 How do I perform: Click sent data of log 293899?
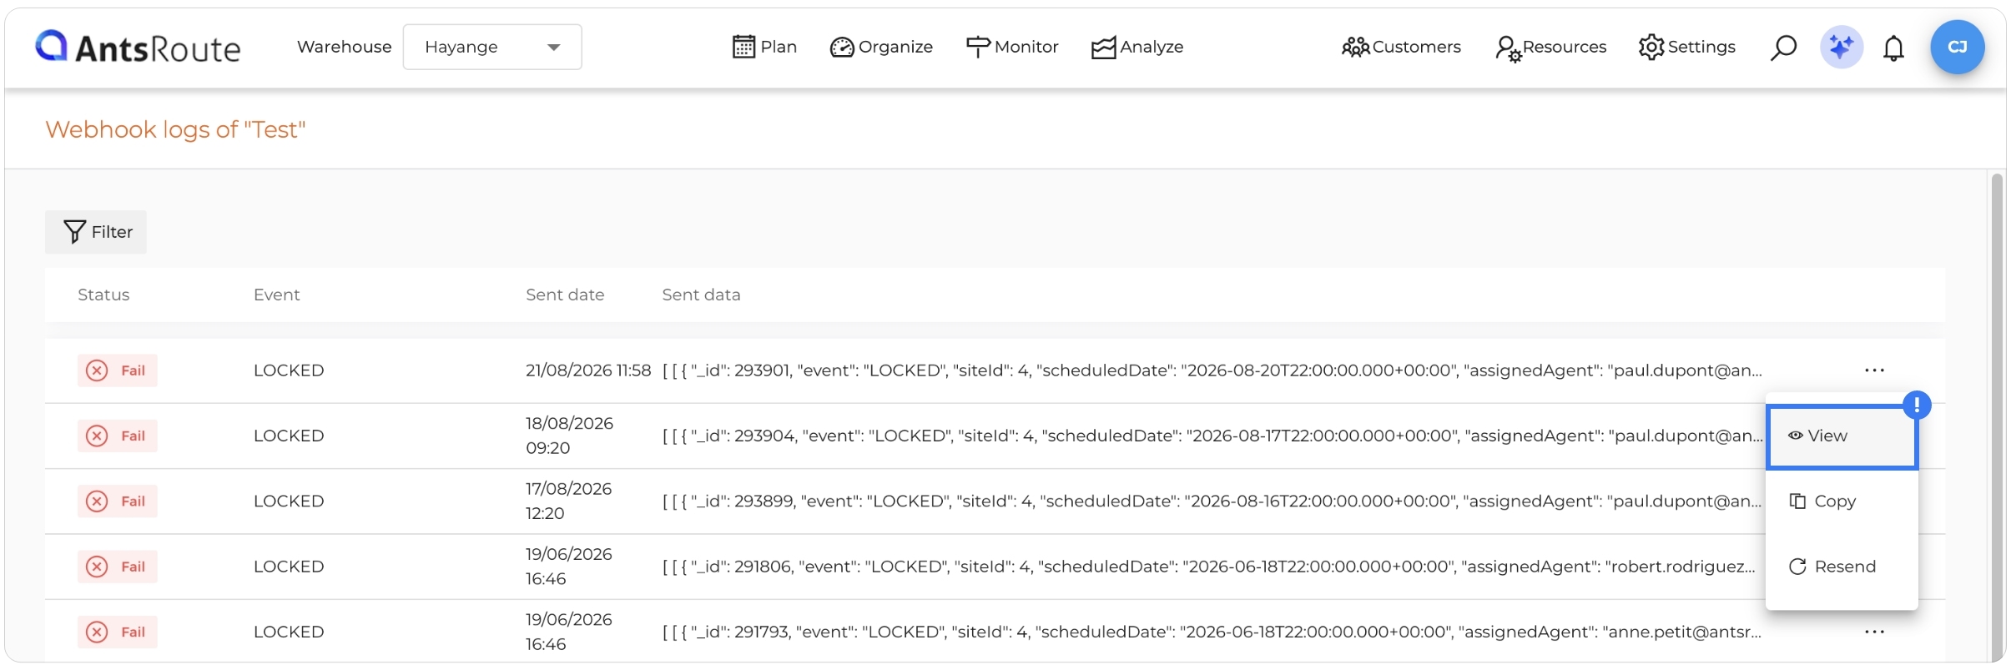(x=1212, y=501)
